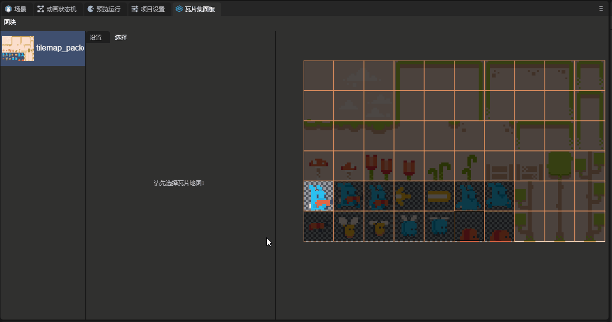Open the panel menu icon at top right
The image size is (612, 322).
tap(601, 8)
